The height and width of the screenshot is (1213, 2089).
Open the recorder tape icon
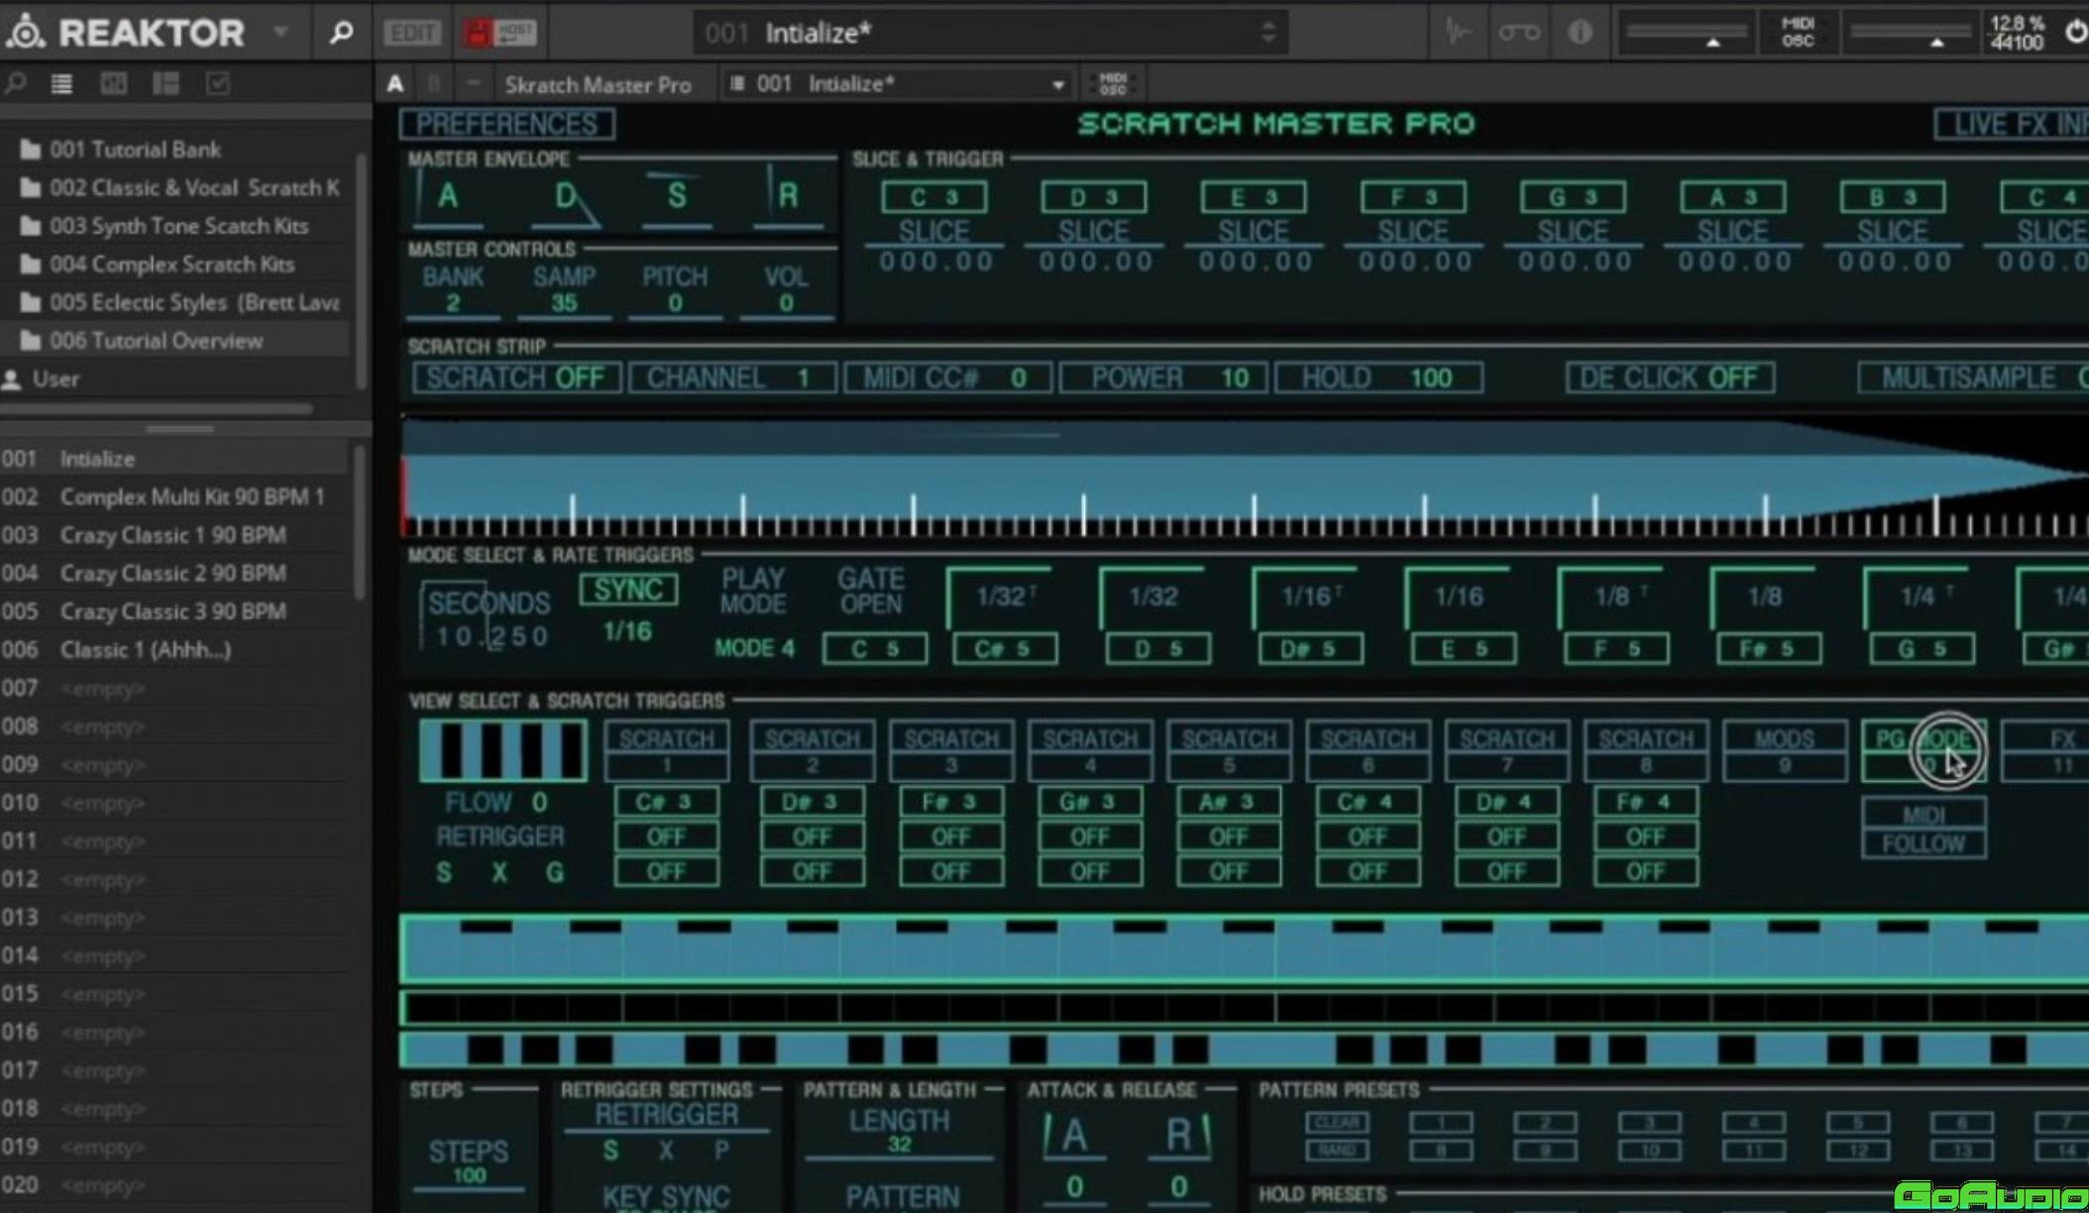point(1518,33)
